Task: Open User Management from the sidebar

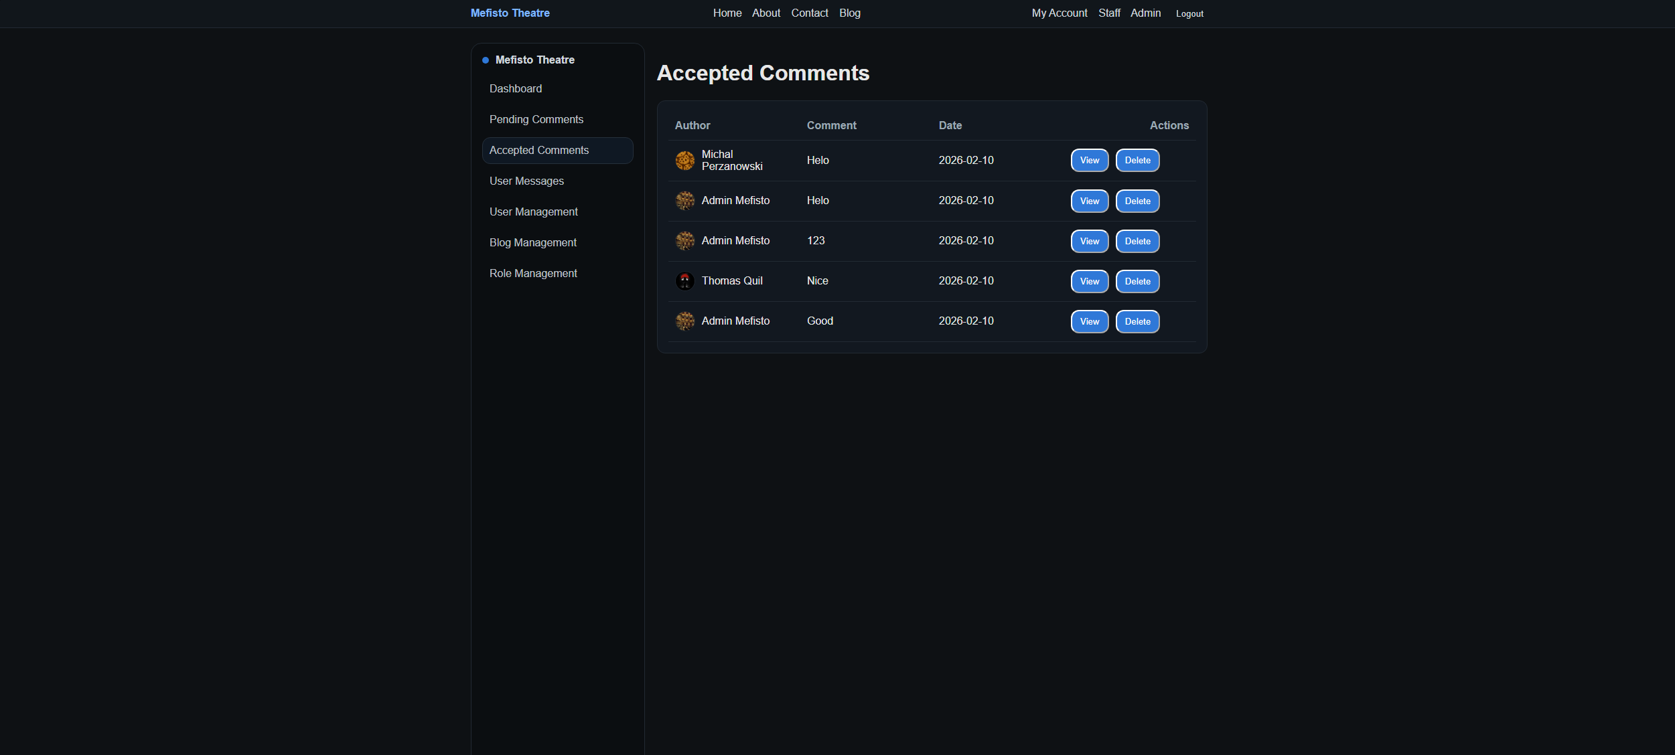Action: click(x=533, y=212)
